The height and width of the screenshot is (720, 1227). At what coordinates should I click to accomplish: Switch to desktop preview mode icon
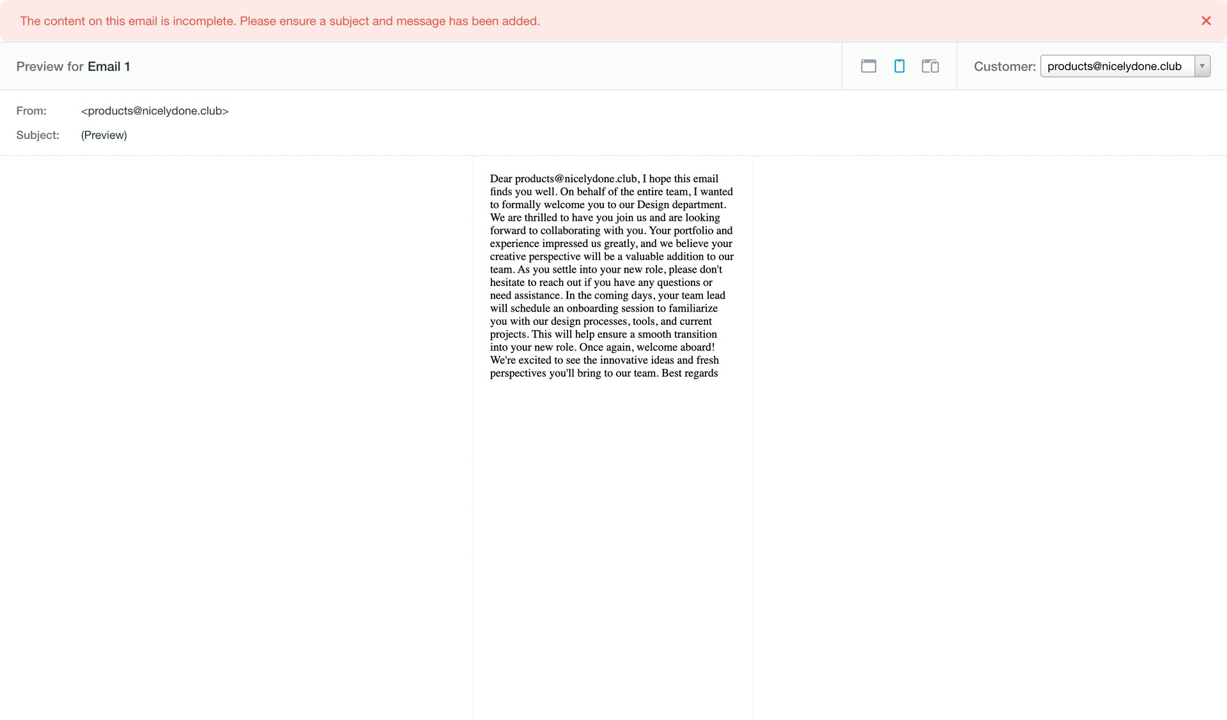click(868, 66)
